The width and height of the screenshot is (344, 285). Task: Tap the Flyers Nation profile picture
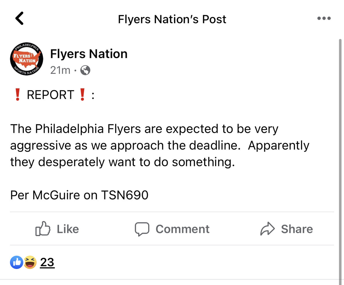[26, 60]
